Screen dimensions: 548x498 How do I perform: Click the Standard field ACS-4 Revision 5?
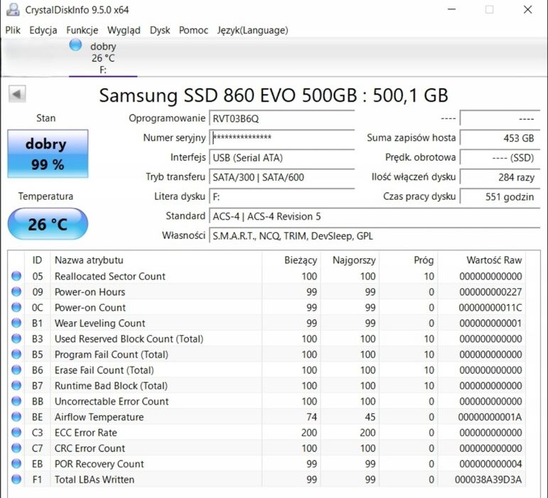point(375,216)
